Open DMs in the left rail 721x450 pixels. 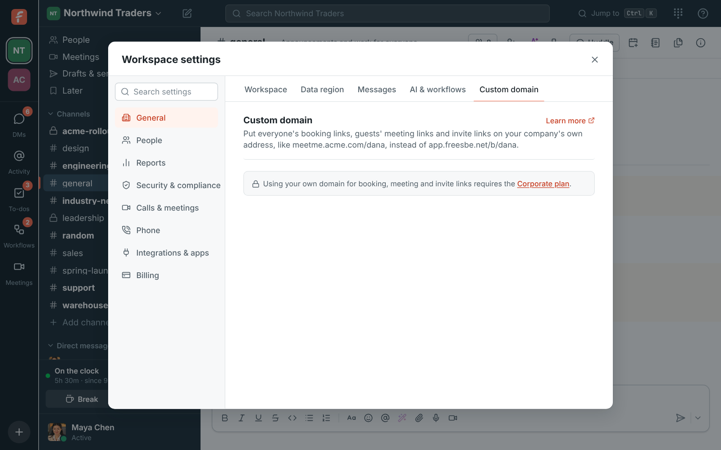[x=19, y=124]
